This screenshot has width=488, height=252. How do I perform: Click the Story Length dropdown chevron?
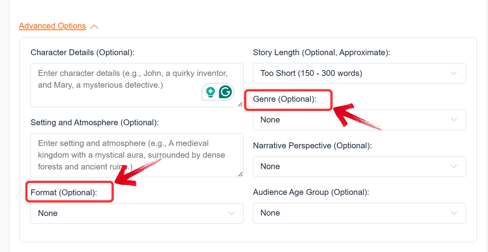[x=454, y=73]
